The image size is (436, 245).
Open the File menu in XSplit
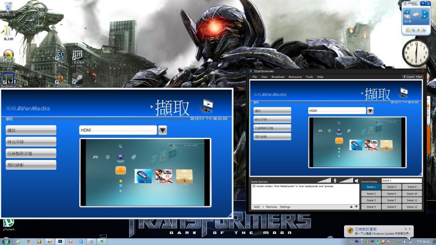255,77
